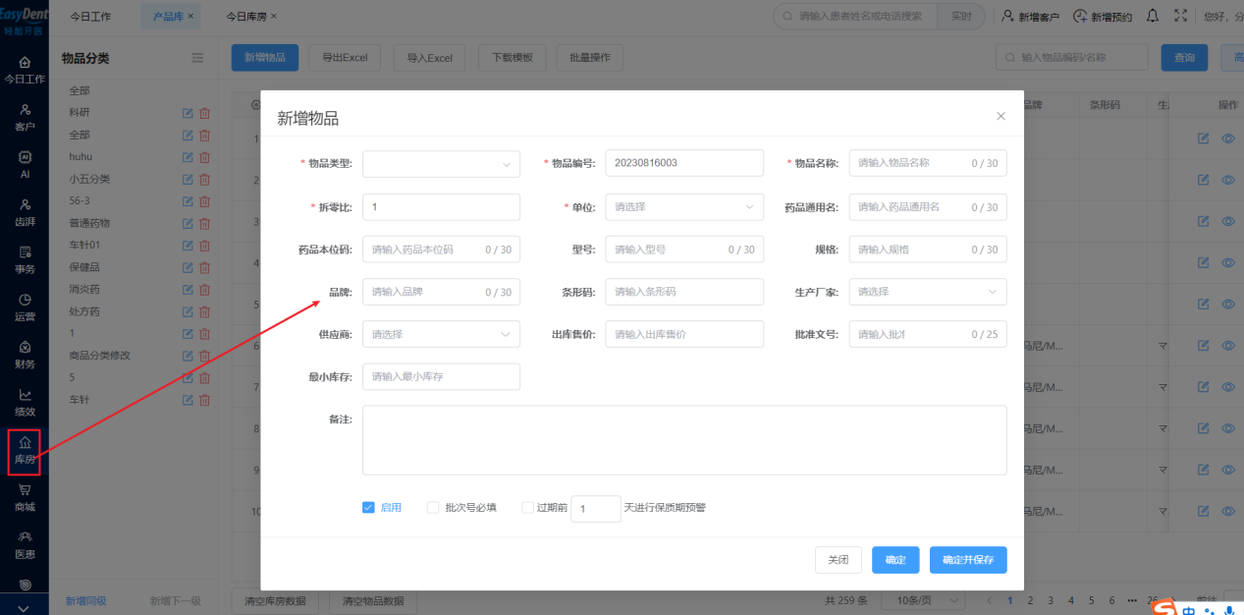Open 客户 in the left sidebar
This screenshot has width=1244, height=615.
pos(25,117)
